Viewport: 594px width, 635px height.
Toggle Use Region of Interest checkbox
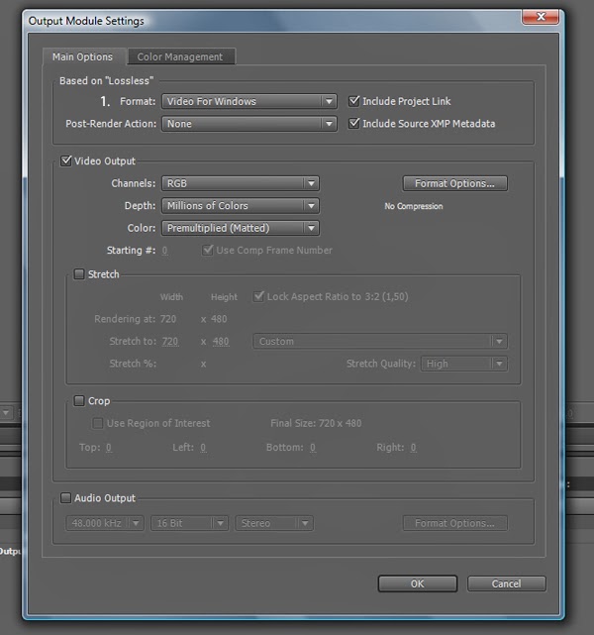pos(98,423)
